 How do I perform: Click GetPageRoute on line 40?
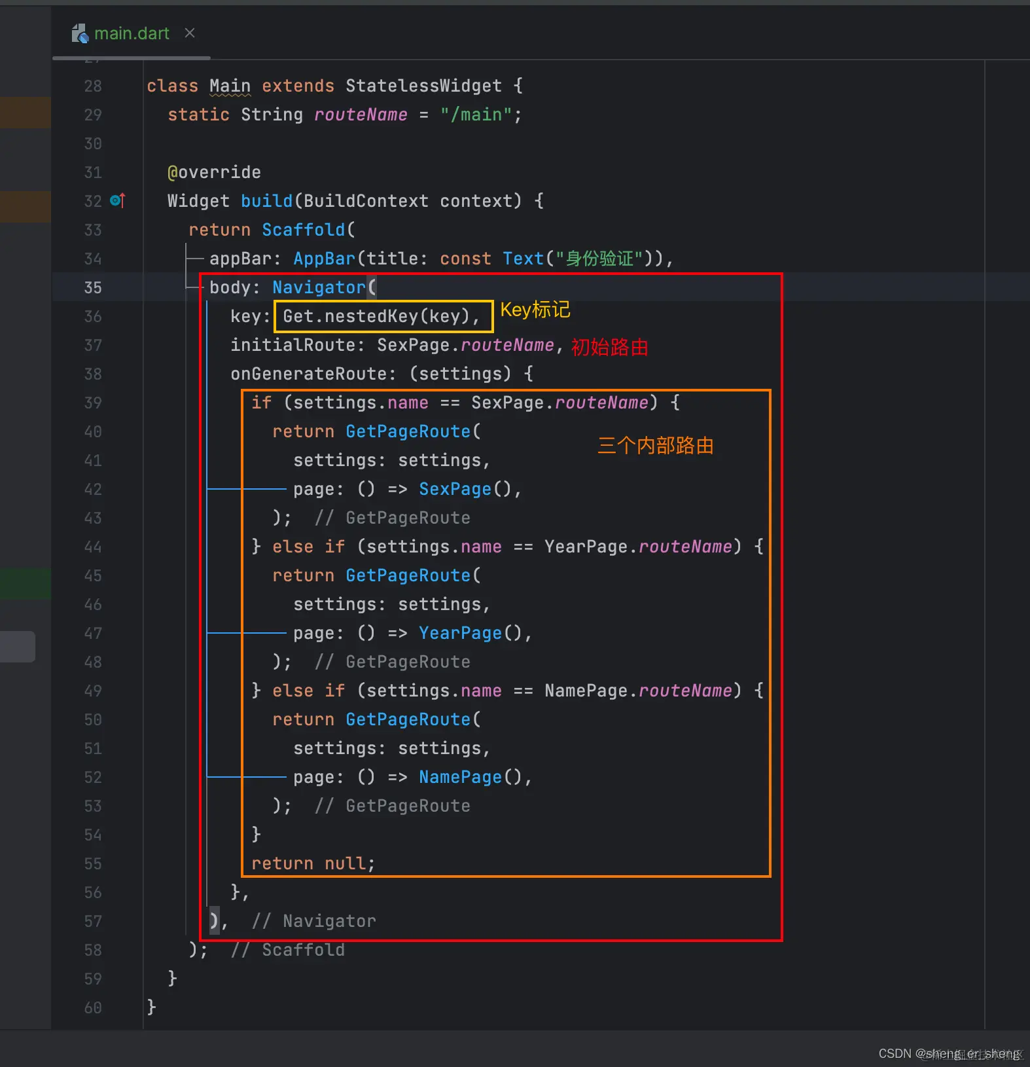tap(408, 431)
